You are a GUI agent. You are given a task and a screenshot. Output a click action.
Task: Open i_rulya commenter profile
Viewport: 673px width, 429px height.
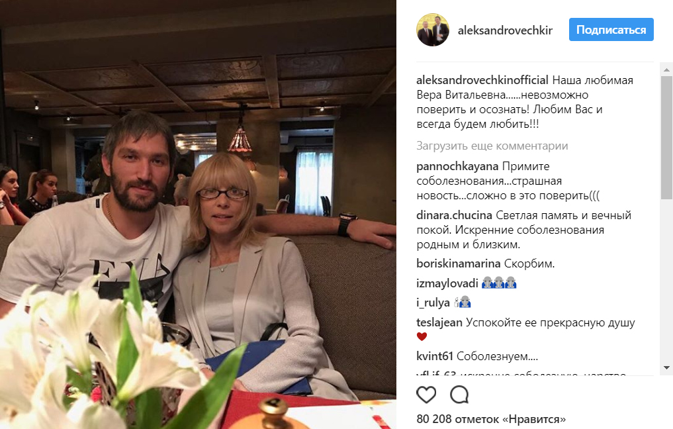[x=433, y=303]
